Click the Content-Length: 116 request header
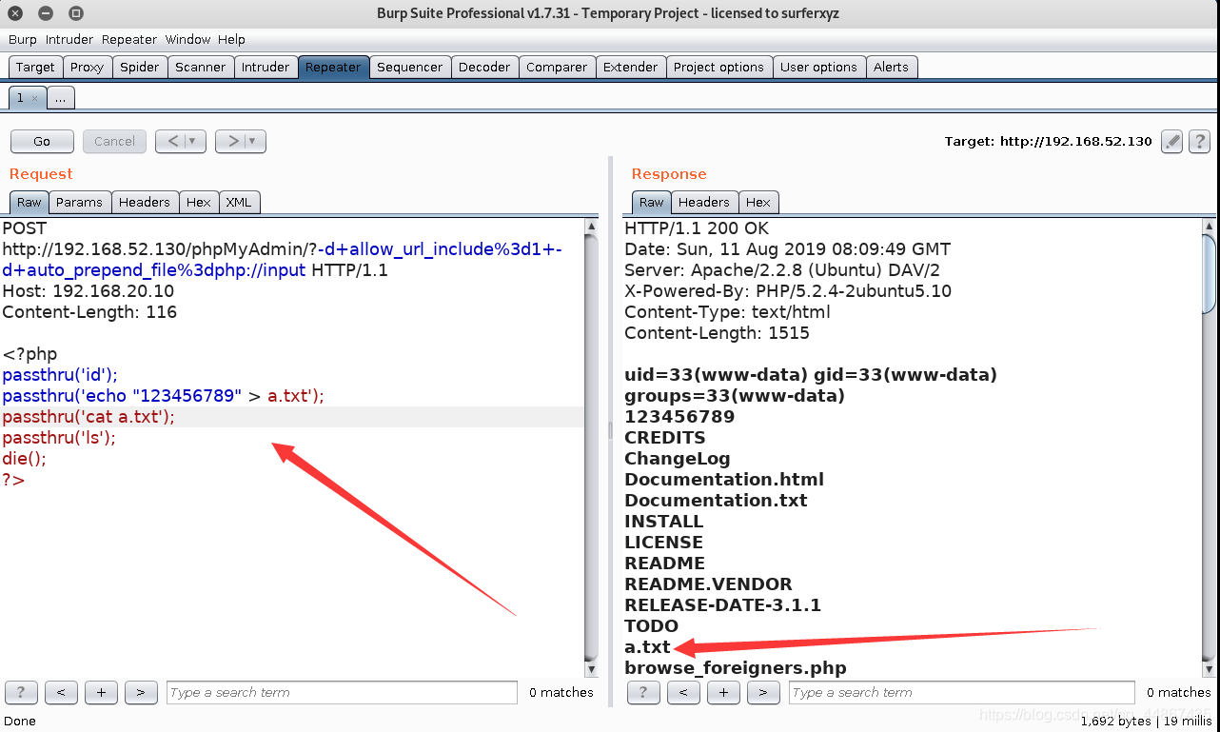The height and width of the screenshot is (732, 1220). [x=89, y=312]
